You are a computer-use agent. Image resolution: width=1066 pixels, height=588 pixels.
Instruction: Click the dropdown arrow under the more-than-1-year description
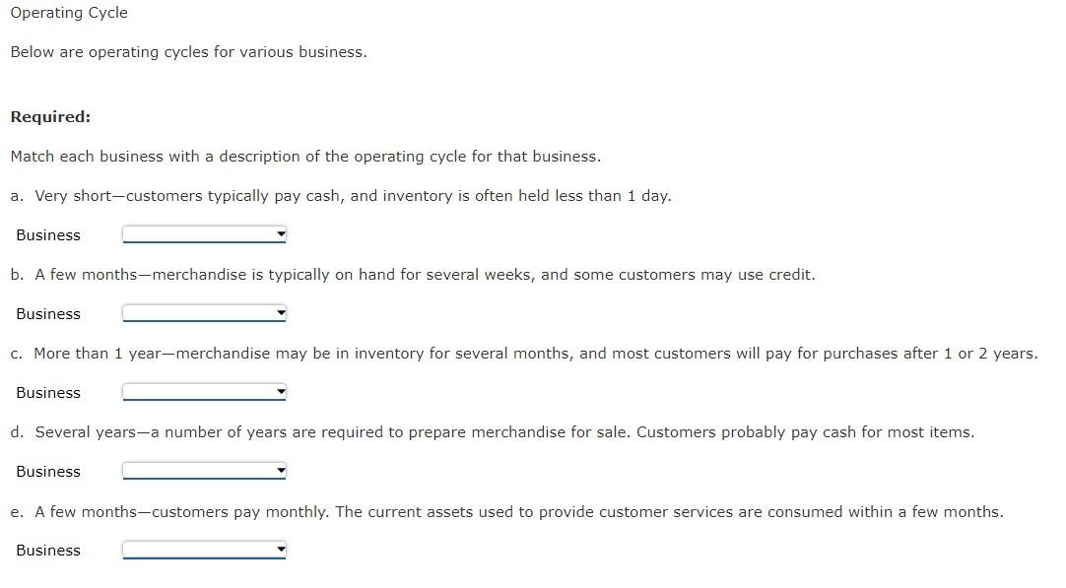pyautogui.click(x=280, y=391)
